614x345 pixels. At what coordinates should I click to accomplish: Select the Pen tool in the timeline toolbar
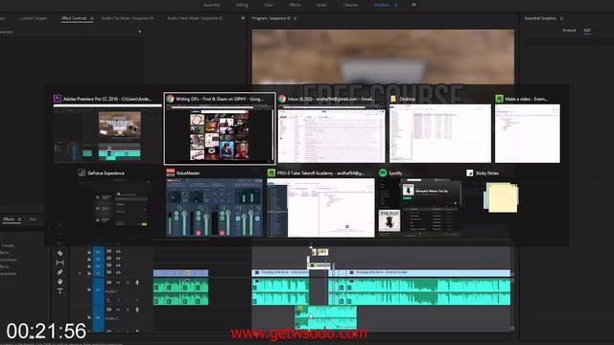59,272
